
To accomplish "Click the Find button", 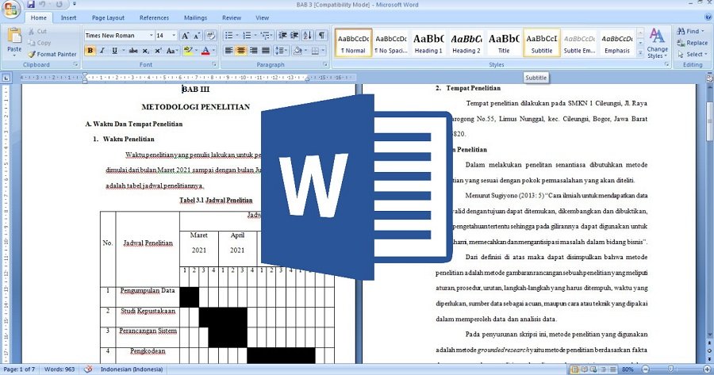I will 690,32.
